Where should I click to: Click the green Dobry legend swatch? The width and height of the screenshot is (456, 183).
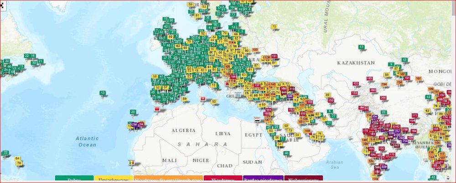click(74, 179)
